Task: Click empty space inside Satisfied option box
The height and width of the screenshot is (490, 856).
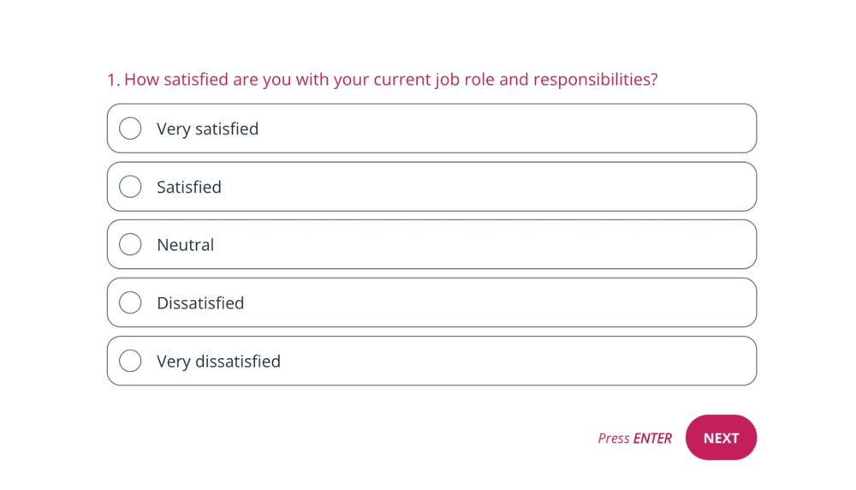Action: point(514,187)
